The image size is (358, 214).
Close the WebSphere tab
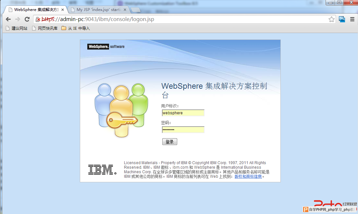(63, 10)
